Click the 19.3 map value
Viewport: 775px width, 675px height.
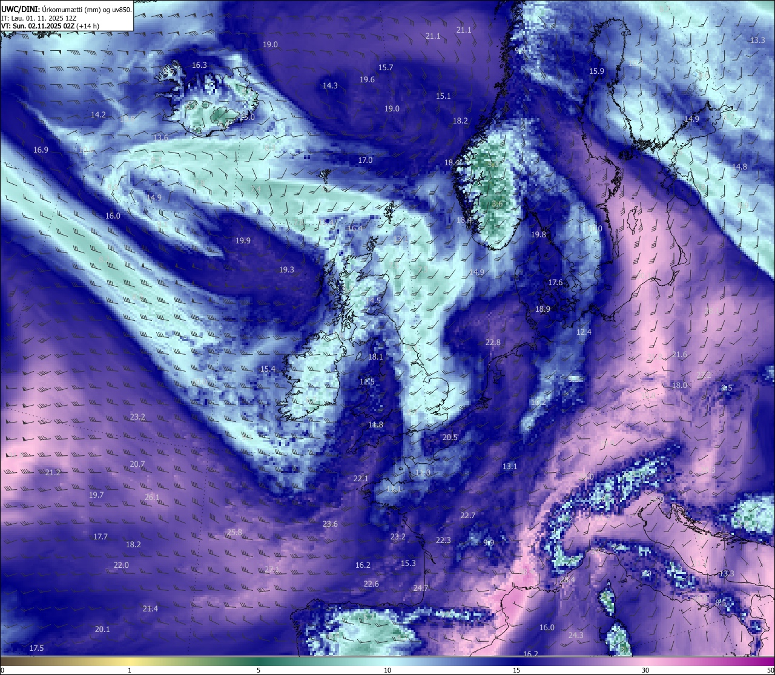(286, 270)
